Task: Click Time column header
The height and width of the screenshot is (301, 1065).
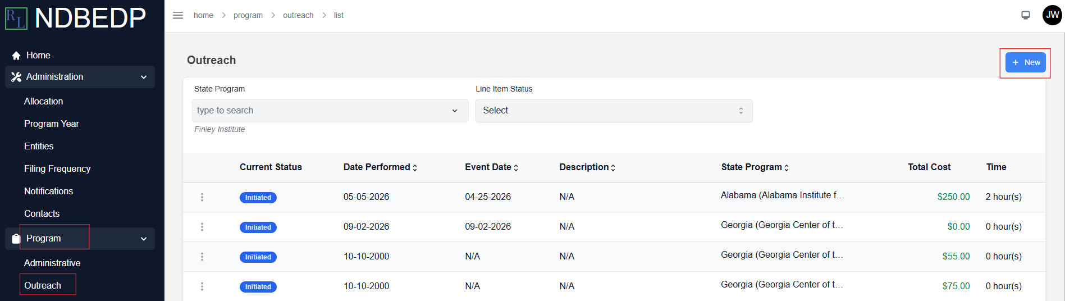Action: coord(996,167)
